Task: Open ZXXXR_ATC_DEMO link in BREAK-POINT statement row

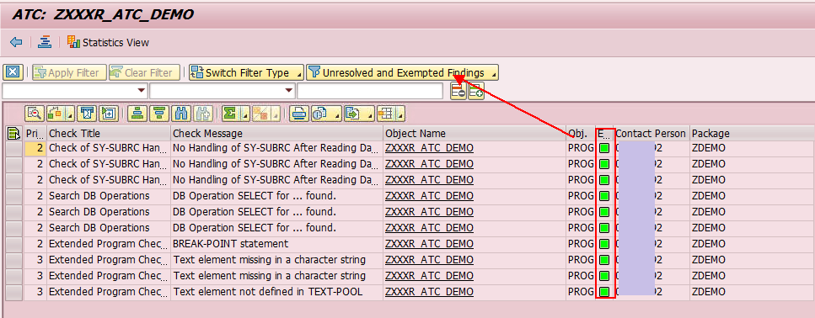Action: [429, 244]
